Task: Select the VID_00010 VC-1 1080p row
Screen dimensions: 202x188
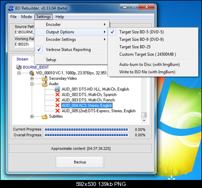Action: point(71,73)
